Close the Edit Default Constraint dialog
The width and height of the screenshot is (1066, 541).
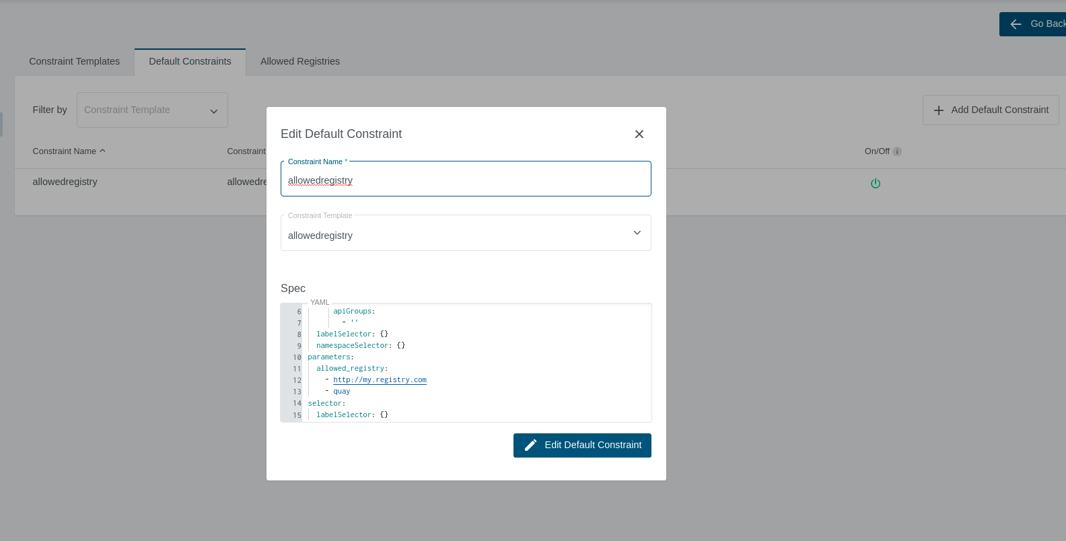pos(639,134)
